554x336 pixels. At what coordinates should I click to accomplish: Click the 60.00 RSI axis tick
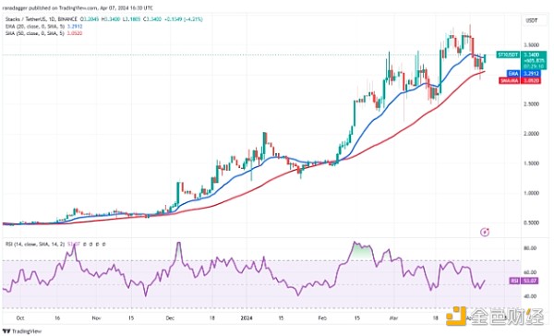tap(530, 272)
